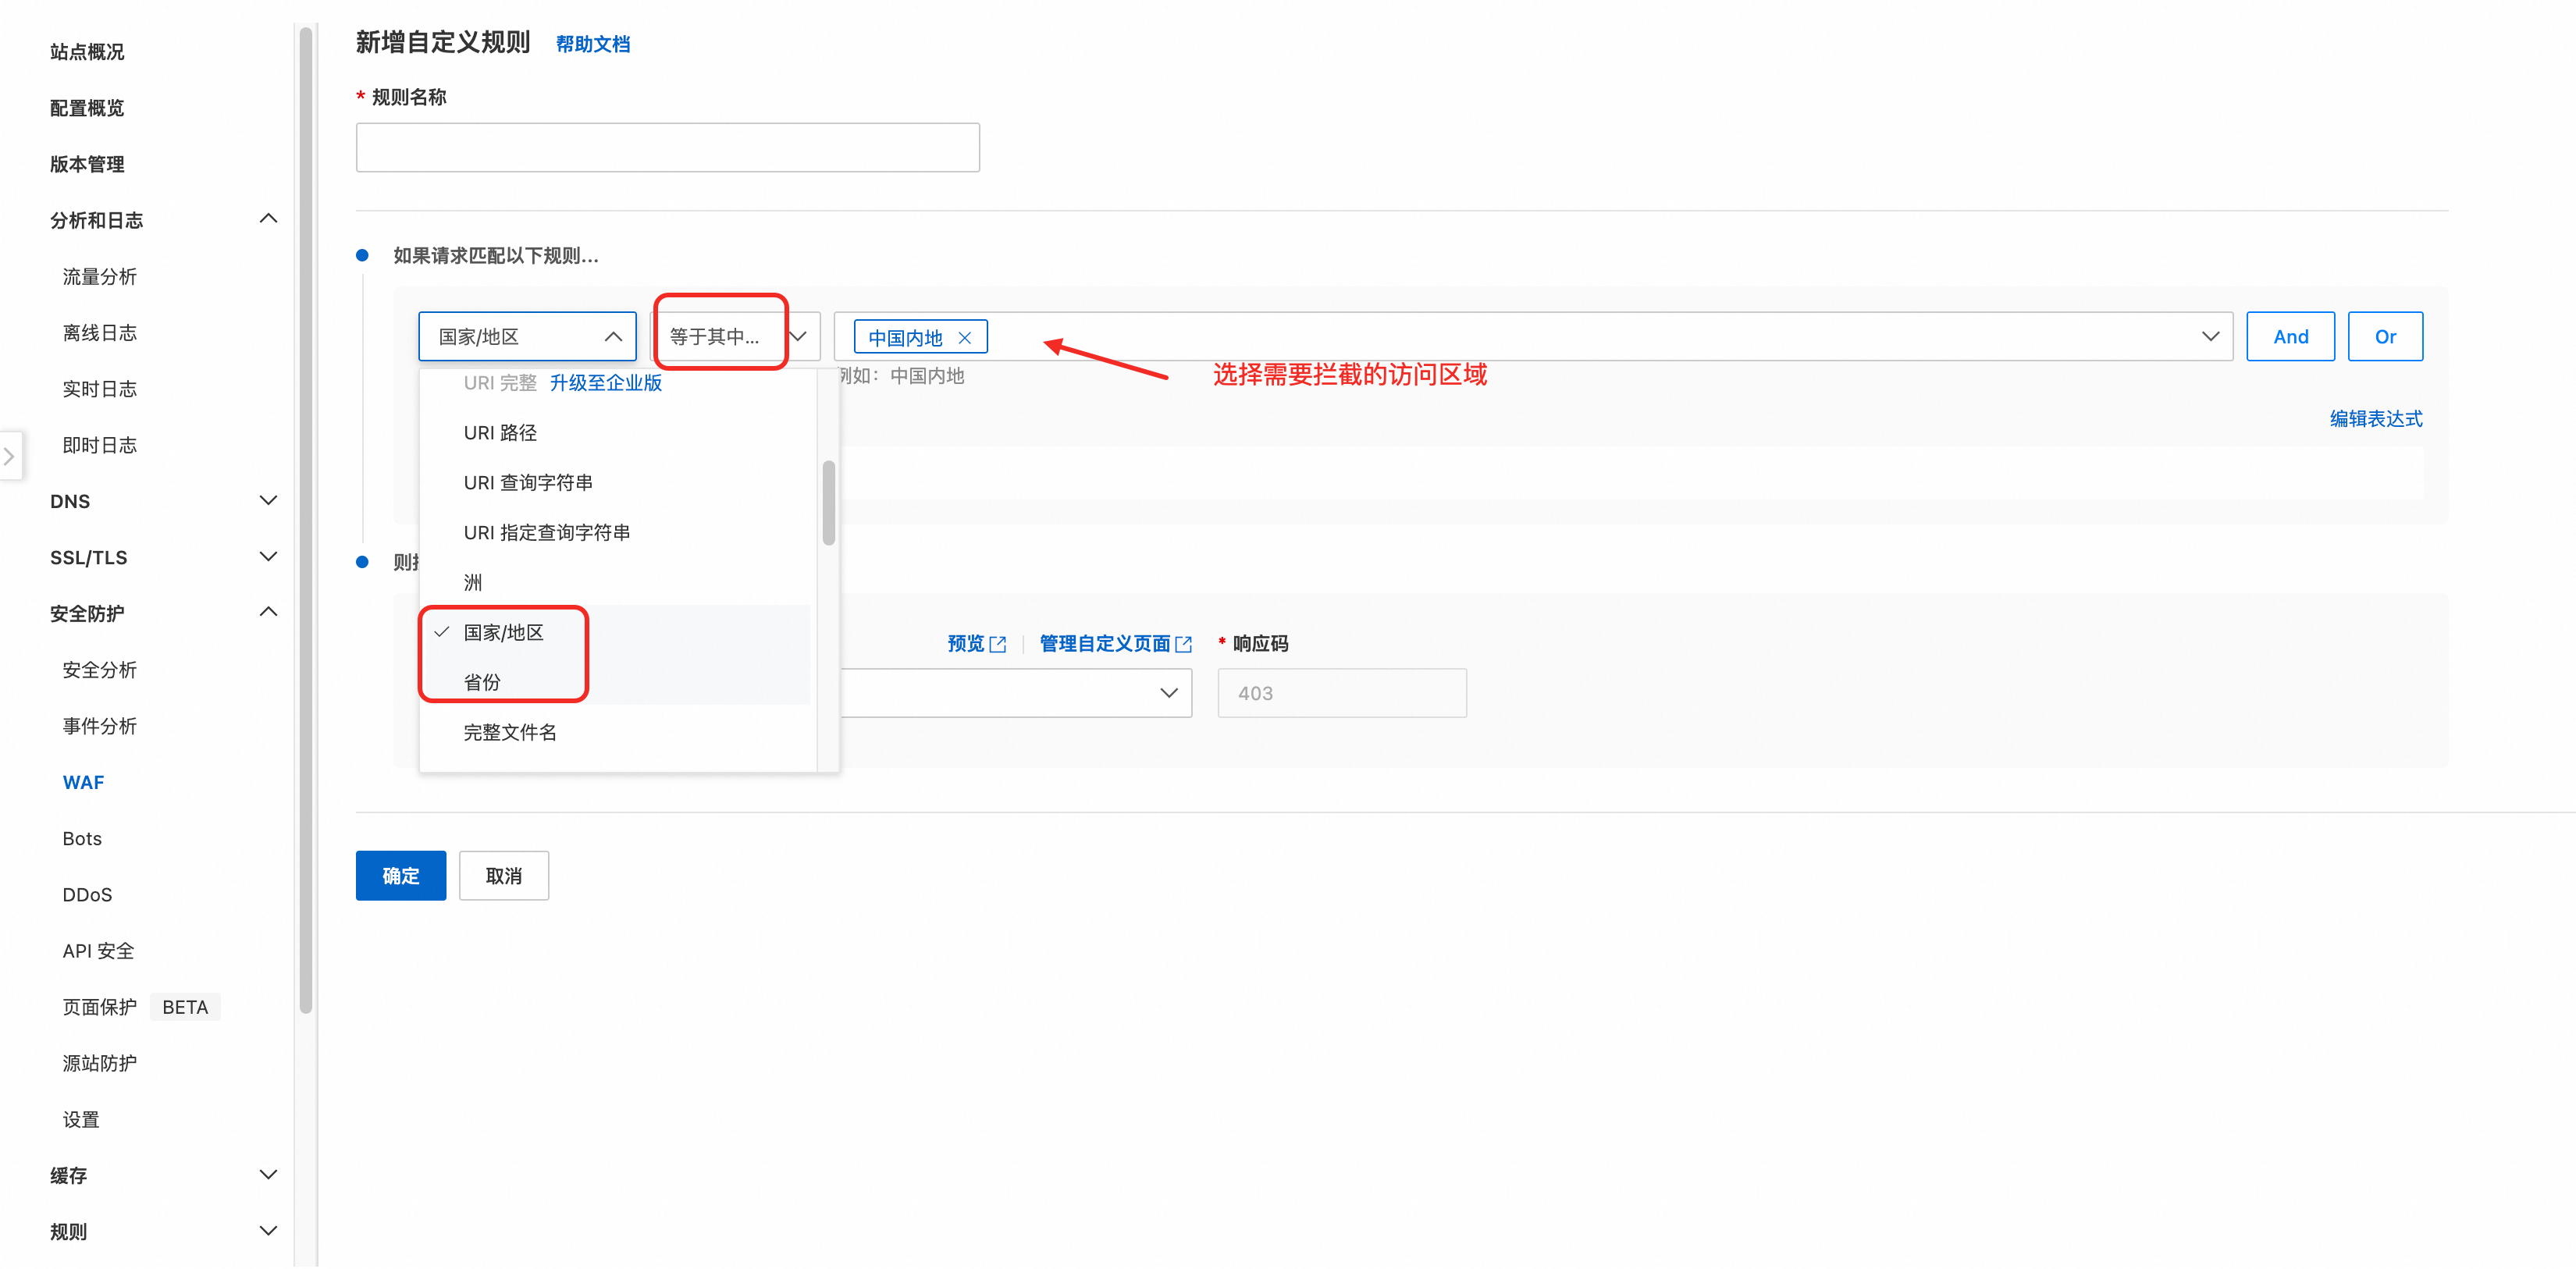
Task: Click the sidebar expand arrow at left edge
Action: (x=9, y=456)
